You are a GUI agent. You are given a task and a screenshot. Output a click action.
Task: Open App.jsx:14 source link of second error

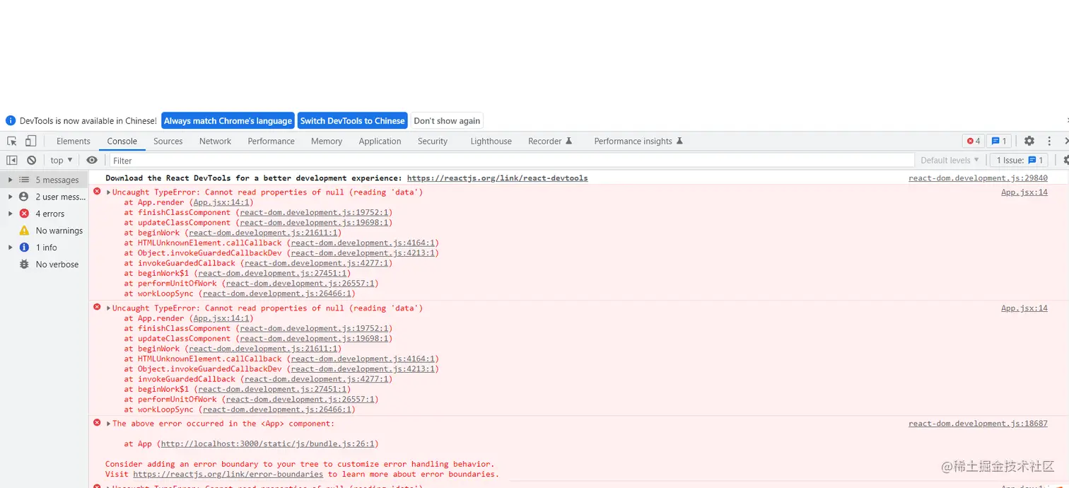point(1024,308)
